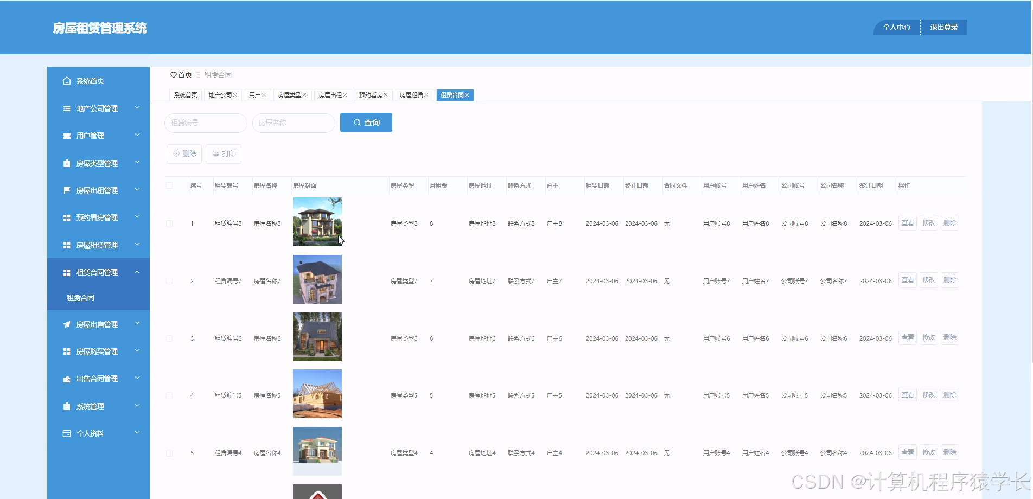Viewport: 1033px width, 499px height.
Task: Open 个人中心 in the header
Action: pyautogui.click(x=896, y=27)
